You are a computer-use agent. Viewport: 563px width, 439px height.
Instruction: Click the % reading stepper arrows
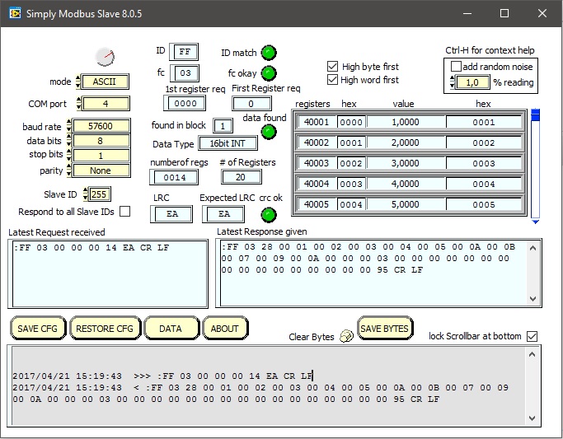[453, 82]
